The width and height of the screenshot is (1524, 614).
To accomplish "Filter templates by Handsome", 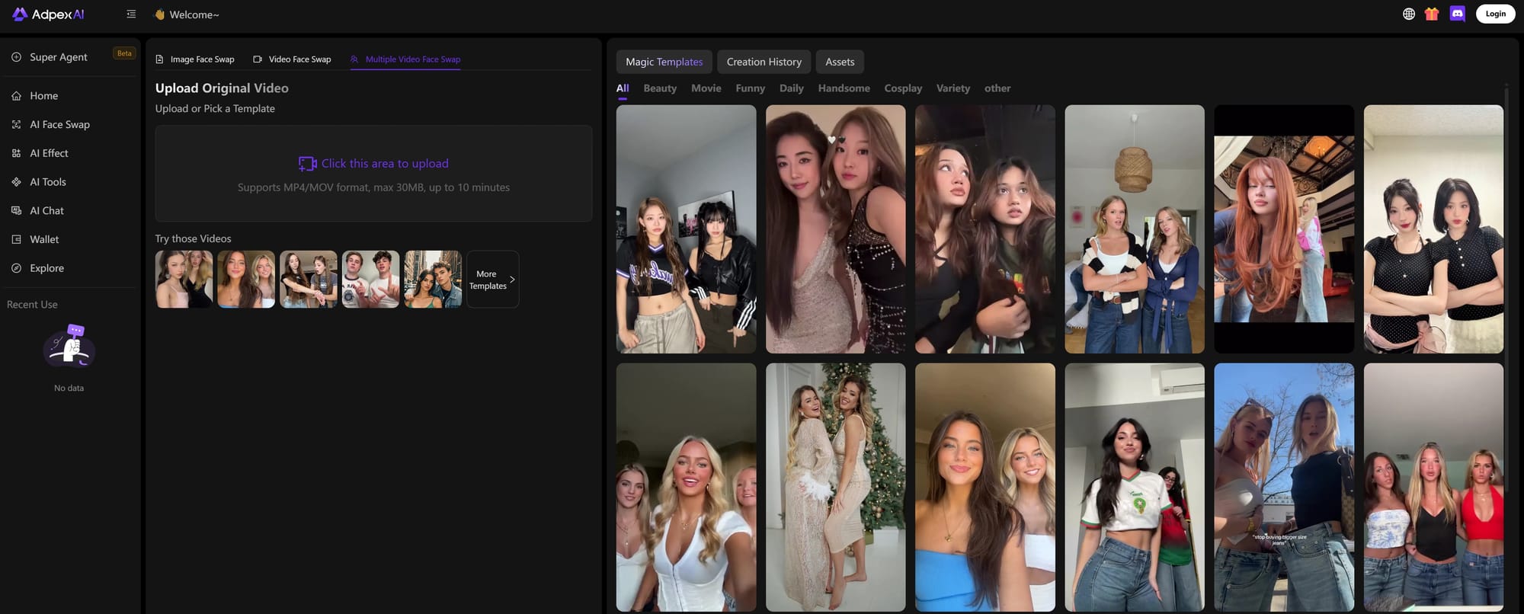I will 844,88.
